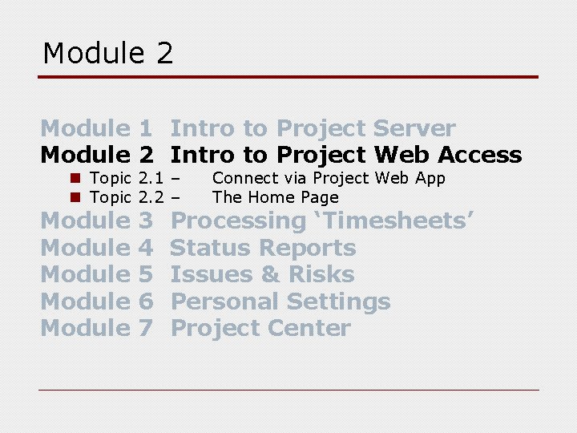Click the square bullet beside Topic 2.2
577x433 pixels.
74,198
